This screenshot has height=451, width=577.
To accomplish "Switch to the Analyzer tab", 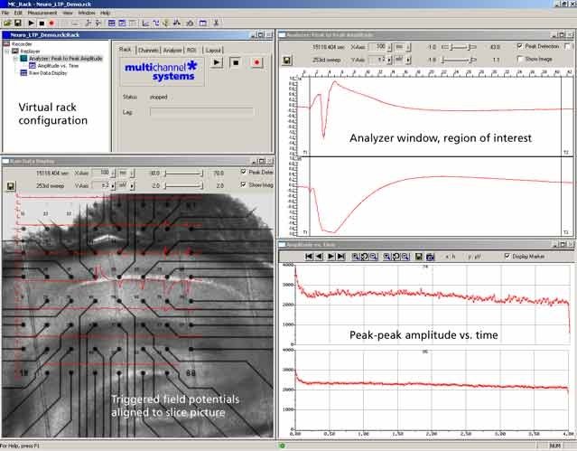I will [172, 50].
